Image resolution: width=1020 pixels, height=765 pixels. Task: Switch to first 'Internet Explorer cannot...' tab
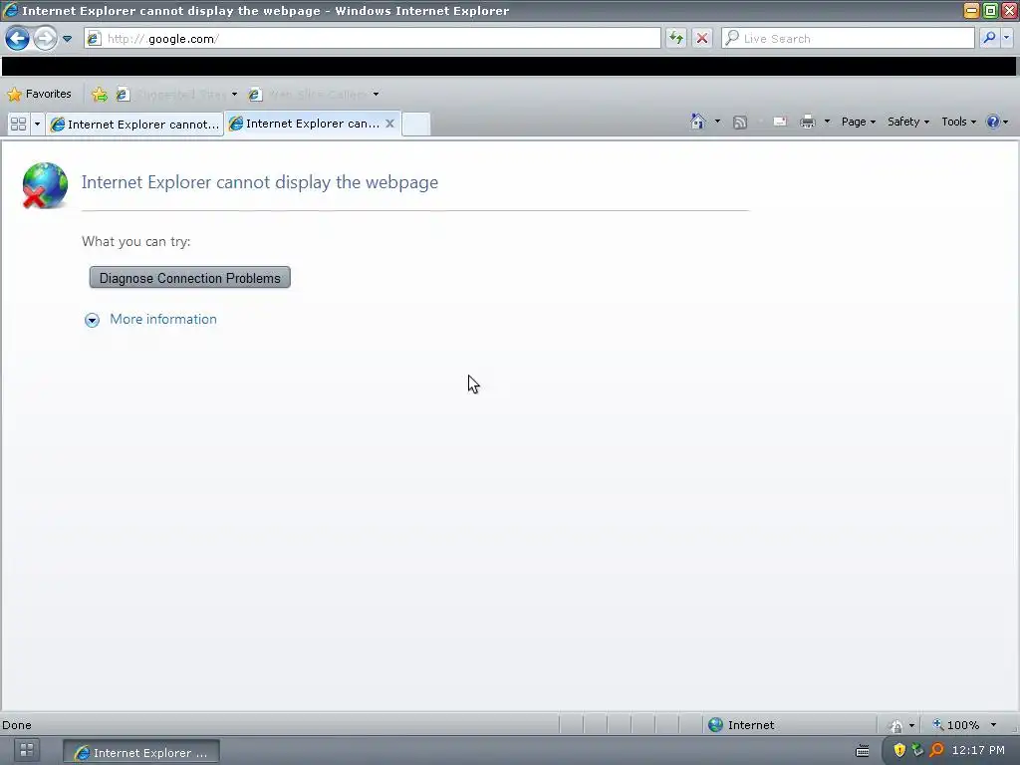point(134,124)
